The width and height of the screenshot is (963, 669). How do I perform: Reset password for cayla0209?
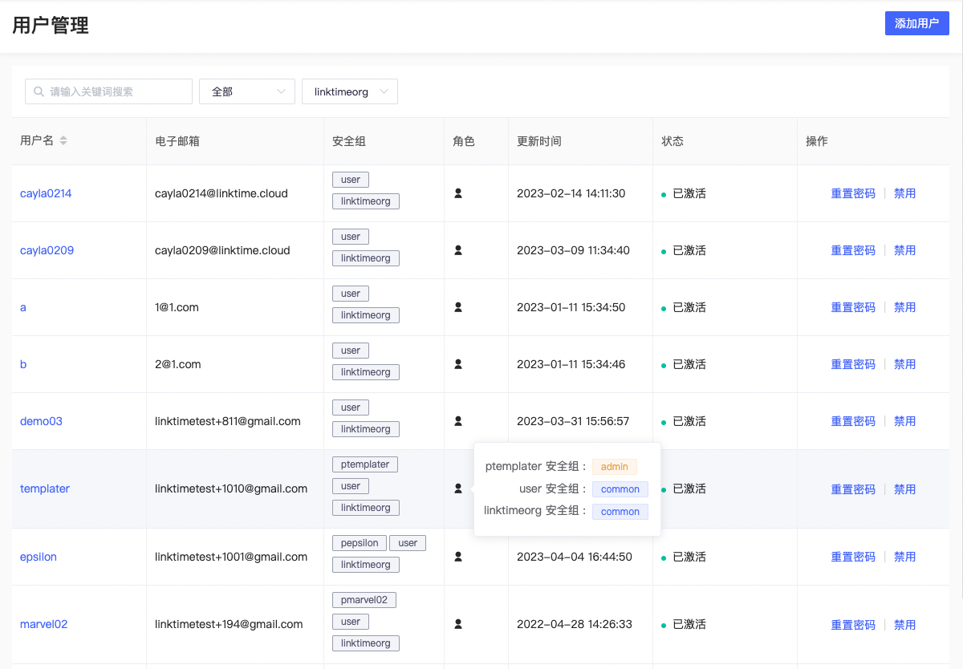coord(853,250)
